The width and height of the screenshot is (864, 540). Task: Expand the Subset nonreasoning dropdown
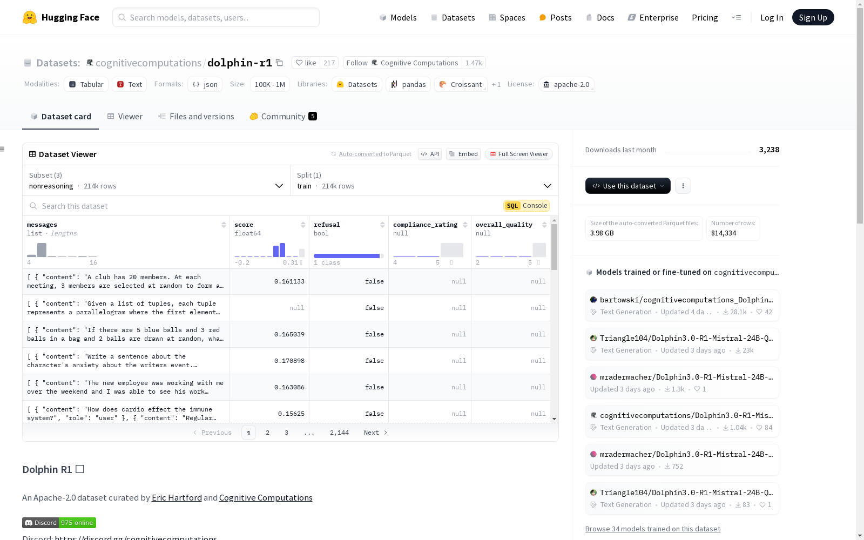156,180
